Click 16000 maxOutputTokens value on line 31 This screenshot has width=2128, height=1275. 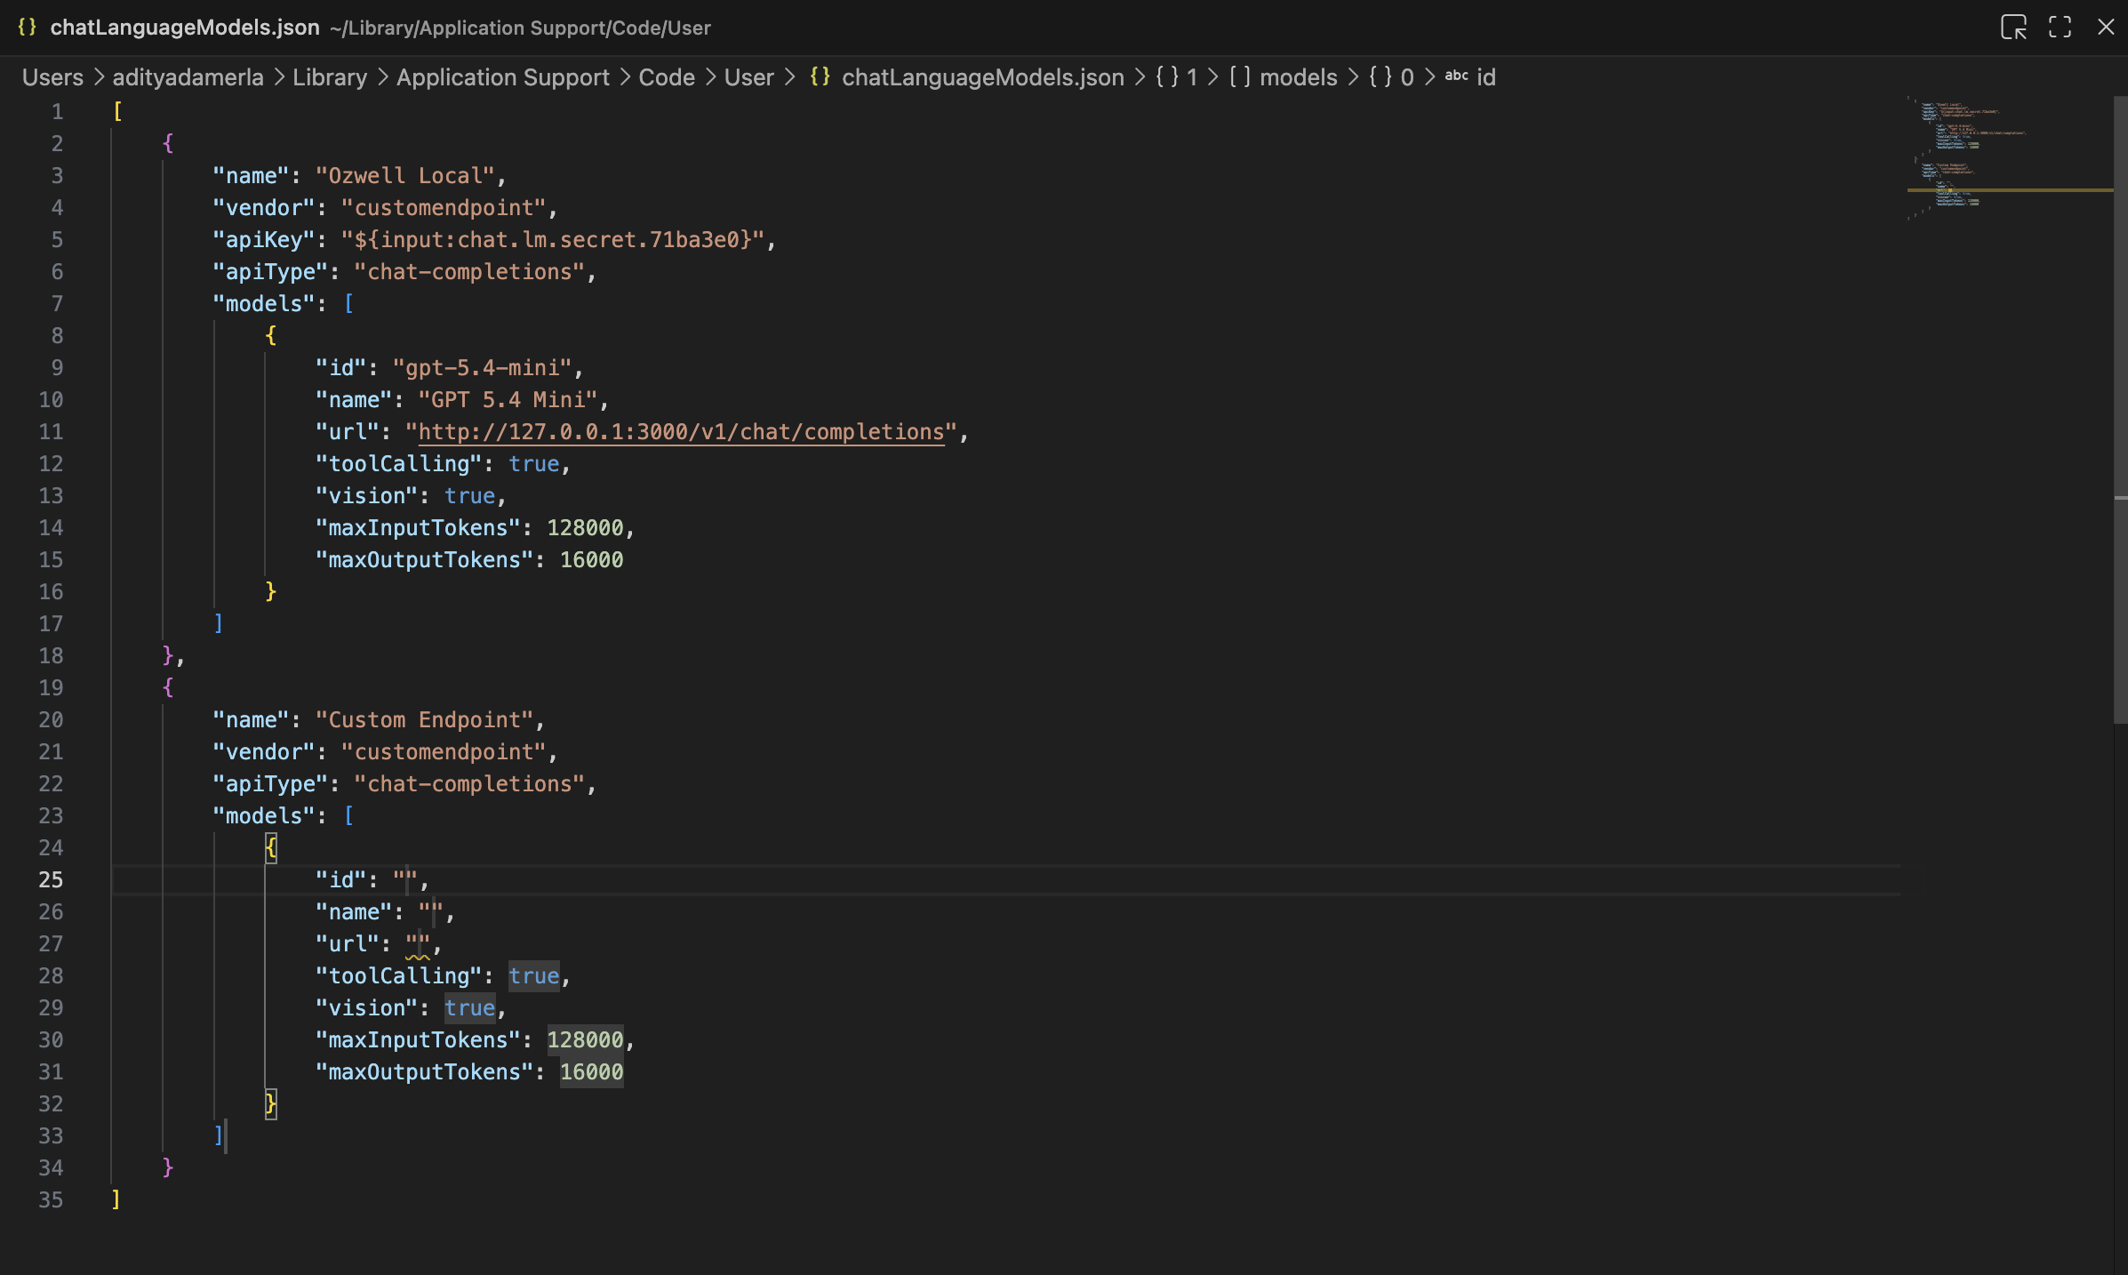[x=591, y=1072]
